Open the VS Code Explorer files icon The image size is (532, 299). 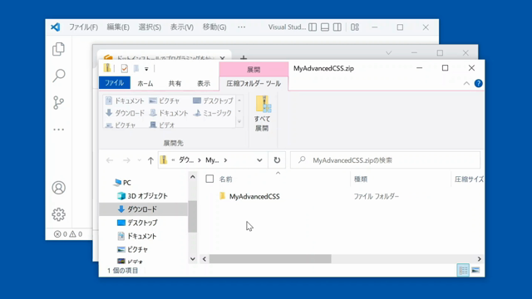[58, 49]
